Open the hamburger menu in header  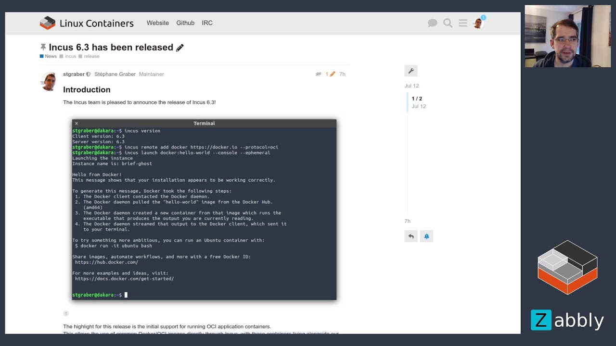pos(463,23)
